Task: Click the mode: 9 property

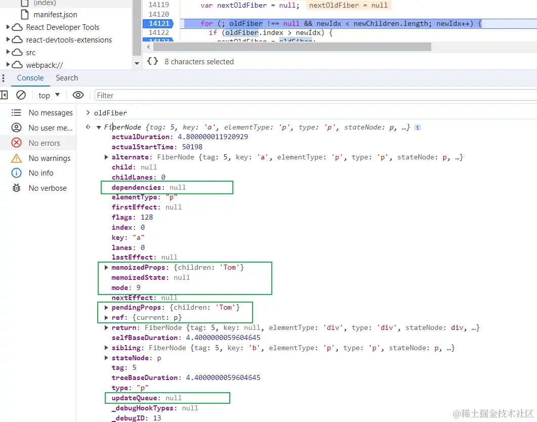Action: 126,287
